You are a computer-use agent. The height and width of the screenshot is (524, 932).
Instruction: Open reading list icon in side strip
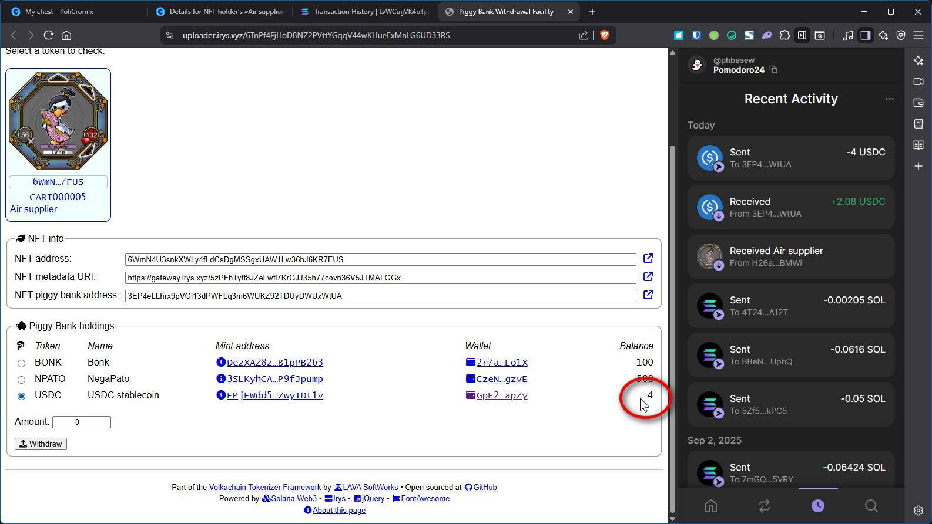click(918, 145)
